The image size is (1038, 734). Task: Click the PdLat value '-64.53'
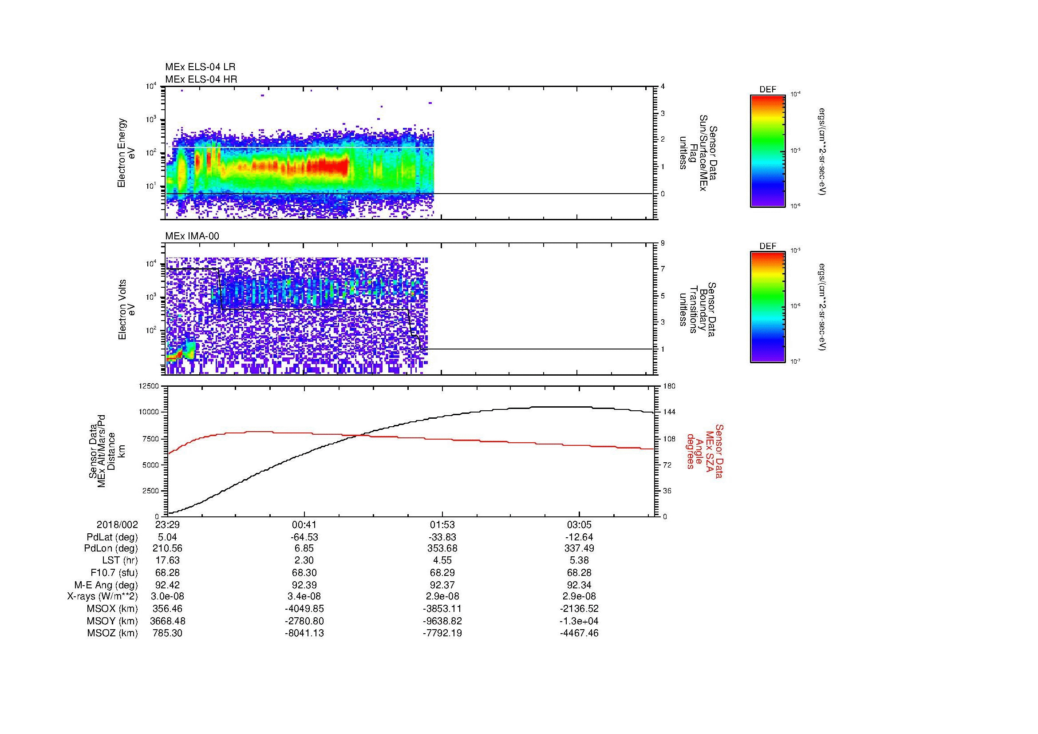click(x=304, y=537)
